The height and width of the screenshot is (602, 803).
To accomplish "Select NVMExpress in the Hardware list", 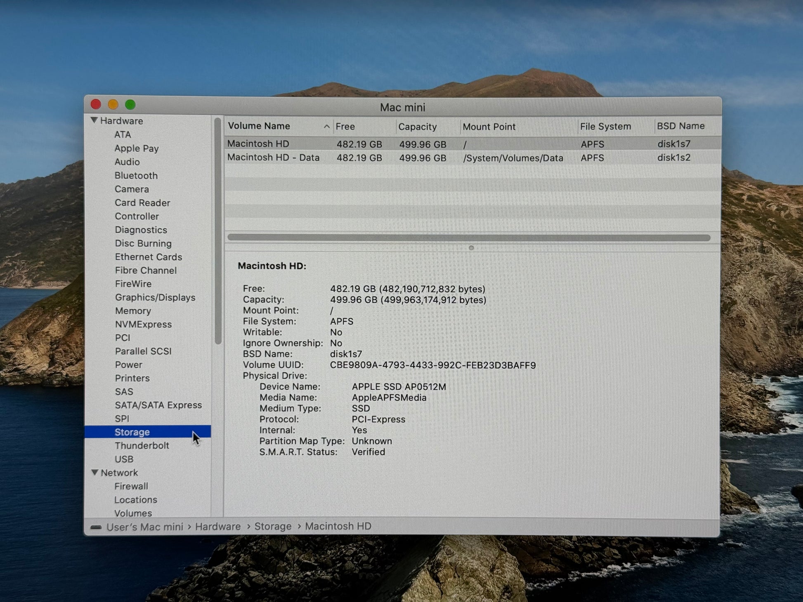I will point(143,325).
